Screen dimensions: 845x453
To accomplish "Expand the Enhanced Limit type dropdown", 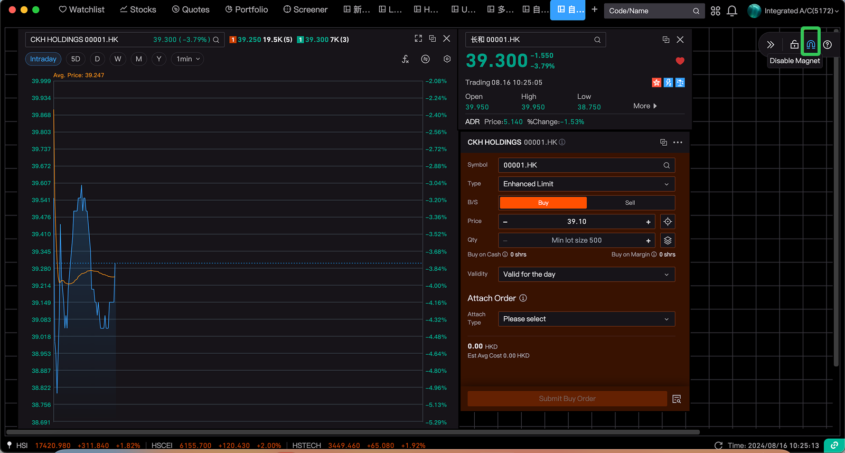I will point(586,184).
